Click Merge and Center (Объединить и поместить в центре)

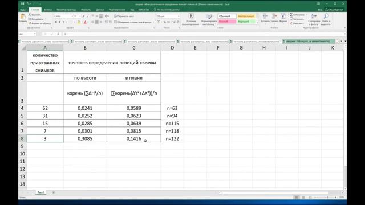133,22
